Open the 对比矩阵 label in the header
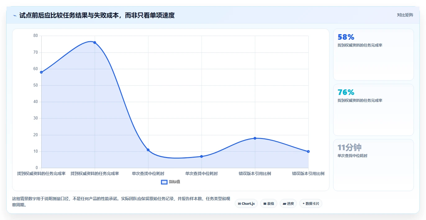Viewport: 426px width, 220px height. pos(405,15)
